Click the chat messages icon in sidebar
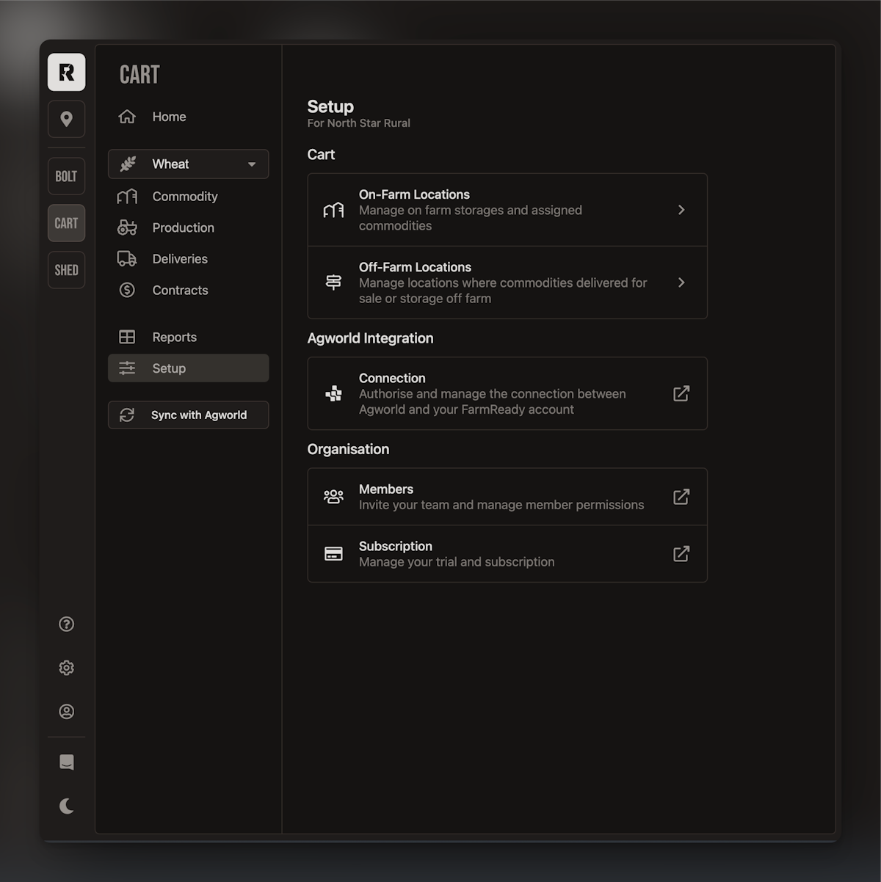Viewport: 881px width, 882px height. [x=66, y=762]
